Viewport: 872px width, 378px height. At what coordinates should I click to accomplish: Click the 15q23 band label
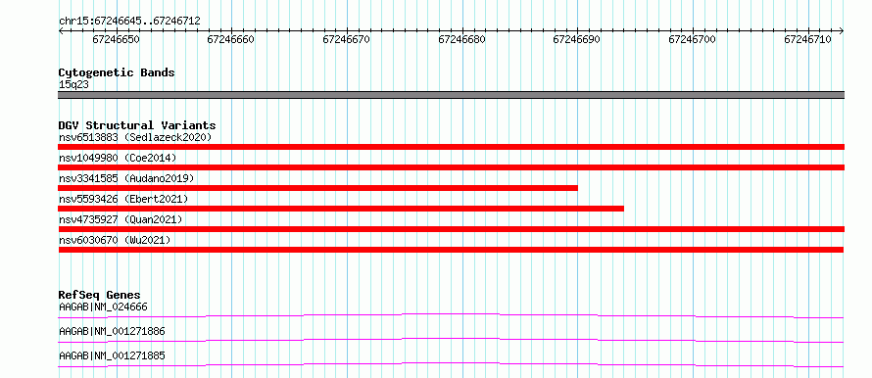[73, 84]
